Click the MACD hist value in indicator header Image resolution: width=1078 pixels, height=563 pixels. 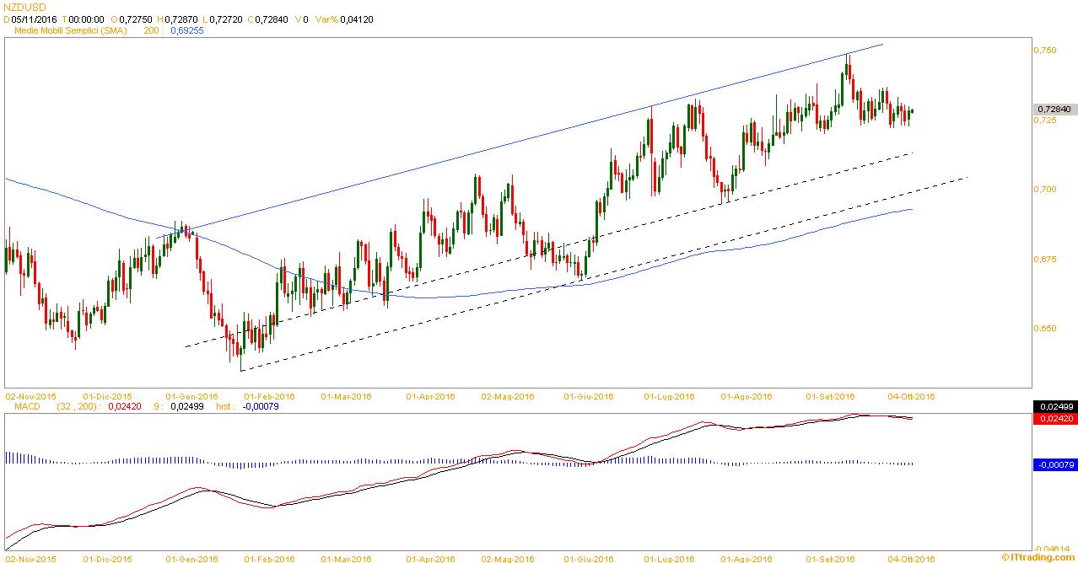[x=260, y=406]
